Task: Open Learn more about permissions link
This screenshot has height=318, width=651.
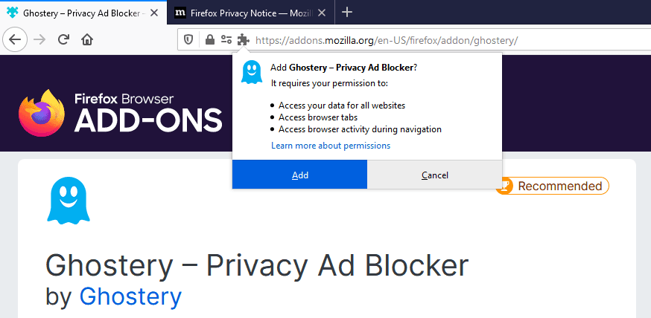Action: coord(330,146)
